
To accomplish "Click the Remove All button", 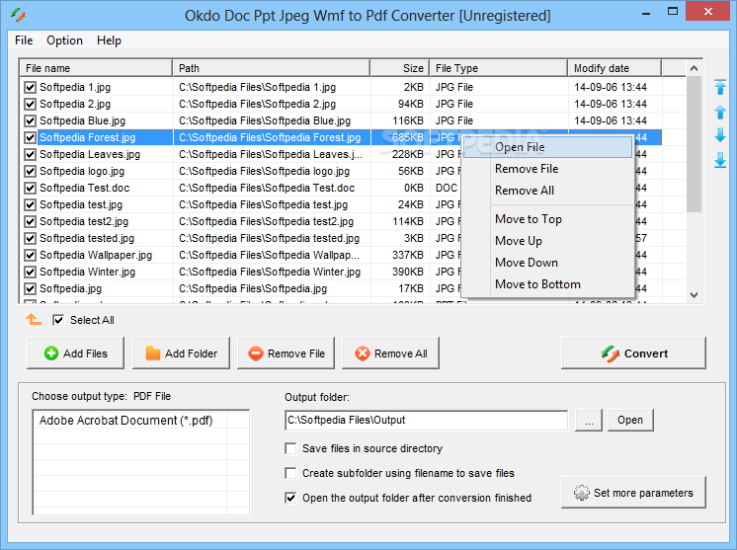I will pyautogui.click(x=390, y=354).
